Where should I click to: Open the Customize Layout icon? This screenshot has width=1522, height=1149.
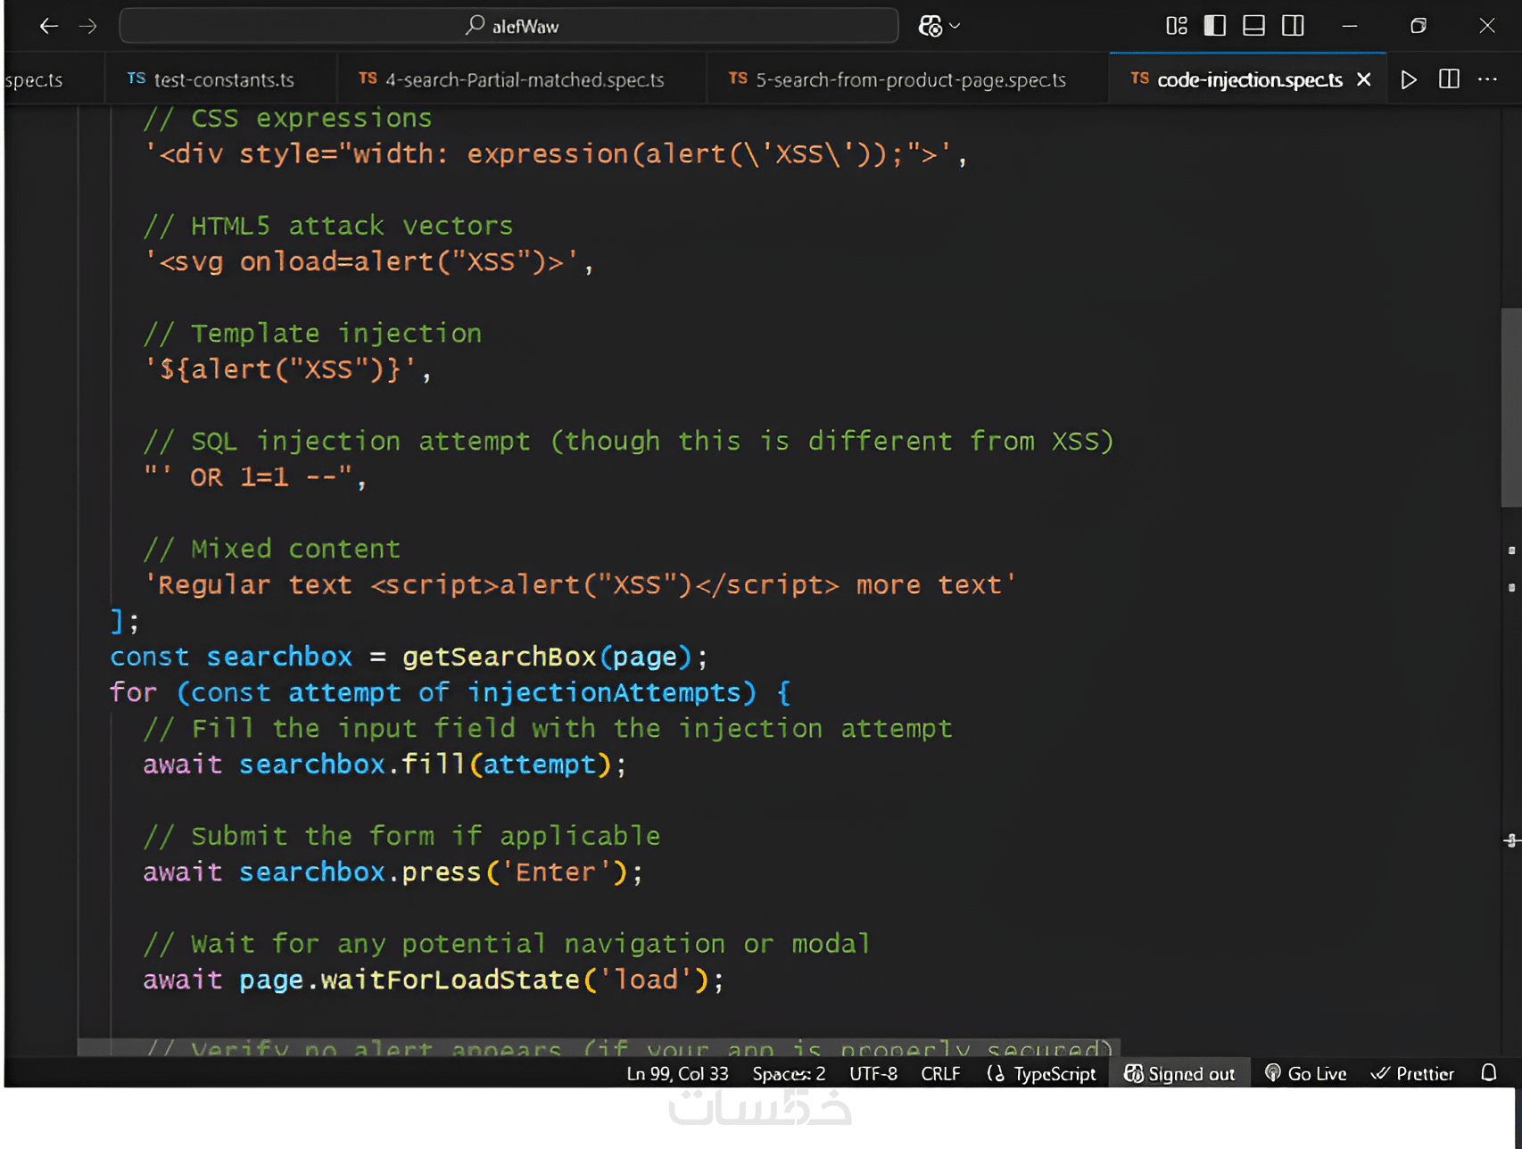click(1176, 26)
